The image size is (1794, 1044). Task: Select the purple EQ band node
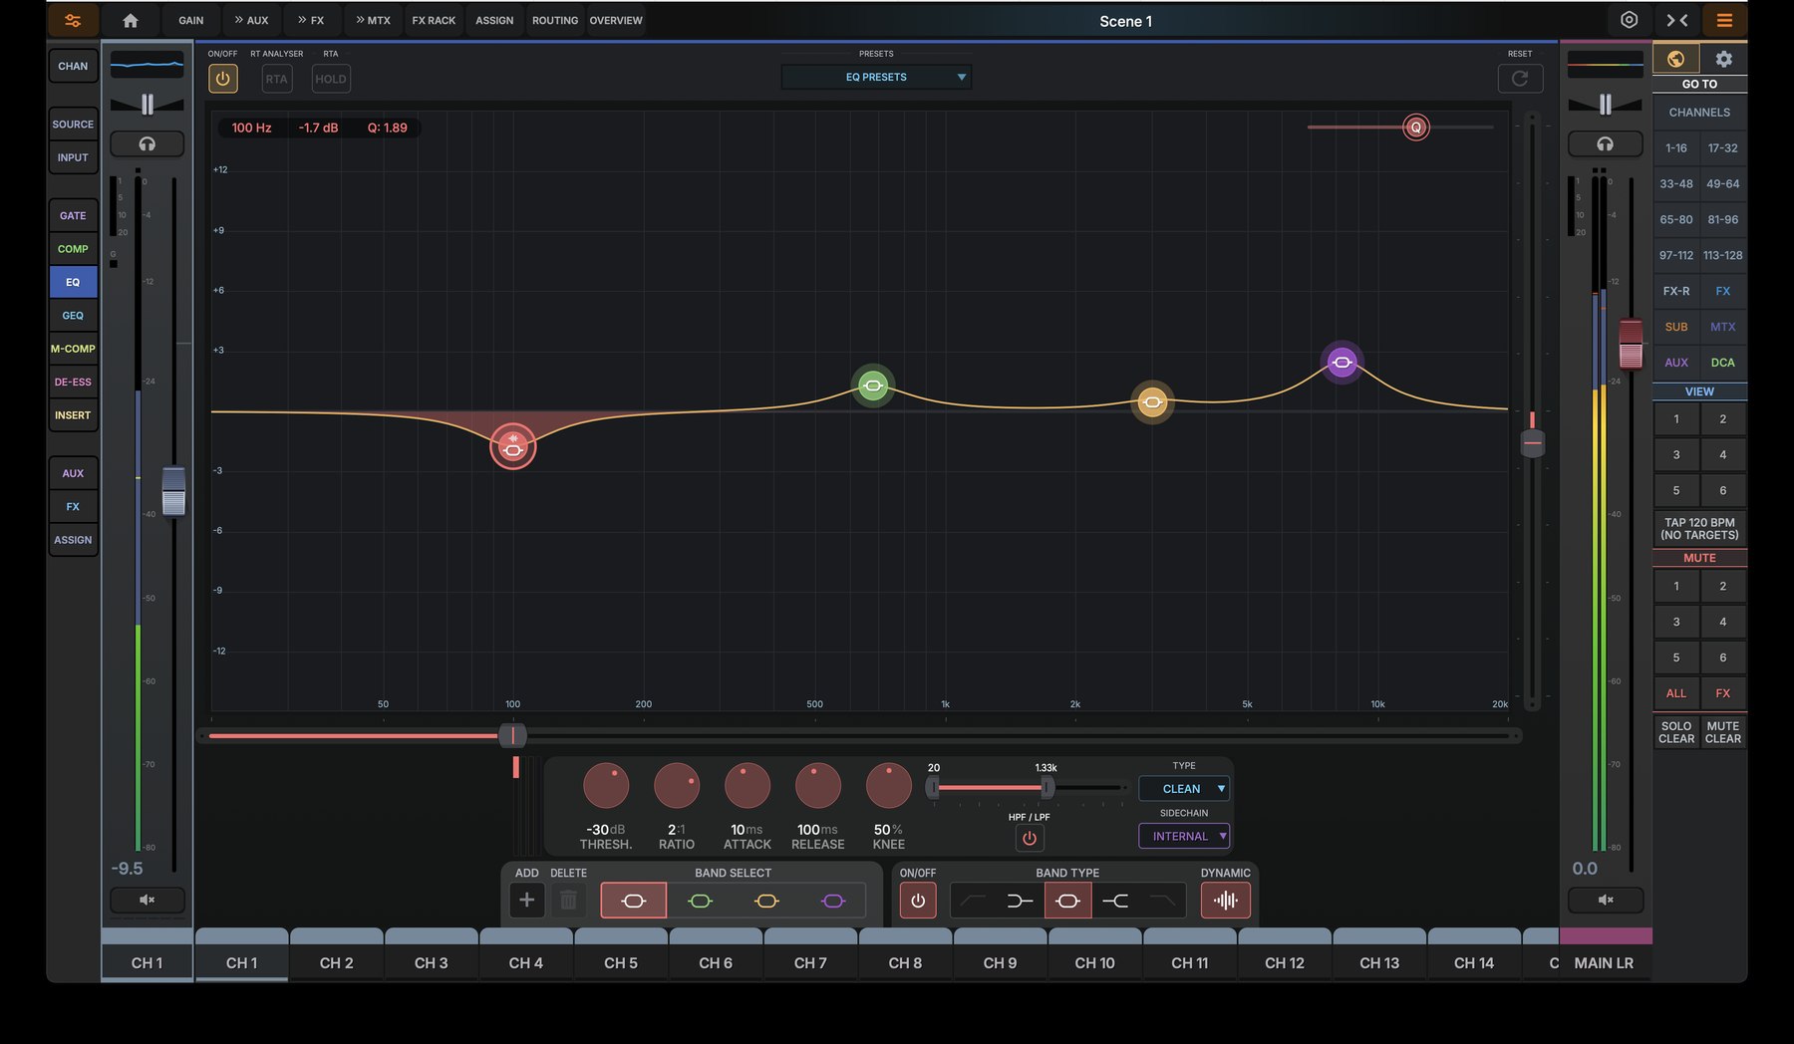pyautogui.click(x=1342, y=363)
